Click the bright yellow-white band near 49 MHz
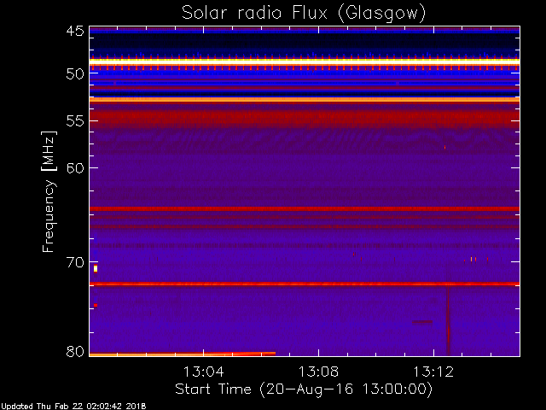This screenshot has height=410, width=546. tap(305, 61)
